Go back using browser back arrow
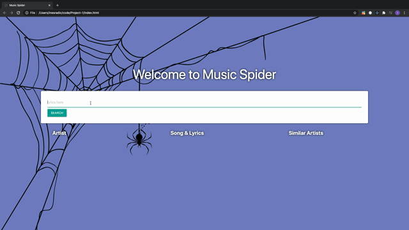Image resolution: width=409 pixels, height=230 pixels. tap(4, 13)
